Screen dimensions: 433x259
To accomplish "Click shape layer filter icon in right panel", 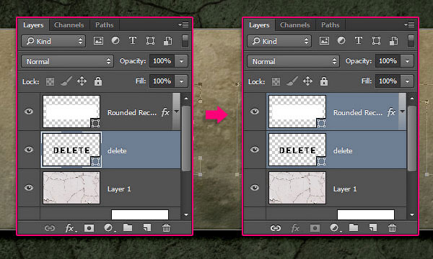I will coord(376,41).
